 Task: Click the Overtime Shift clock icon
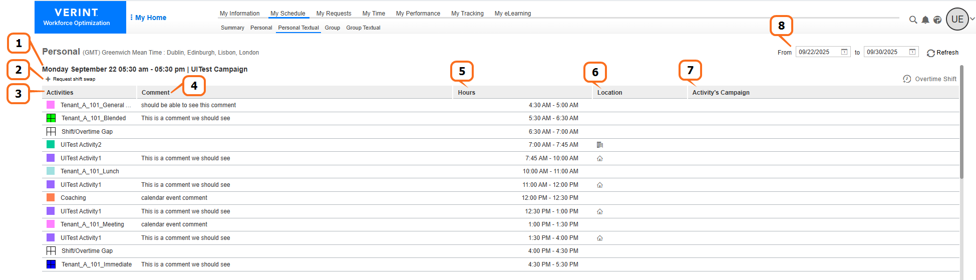point(907,79)
